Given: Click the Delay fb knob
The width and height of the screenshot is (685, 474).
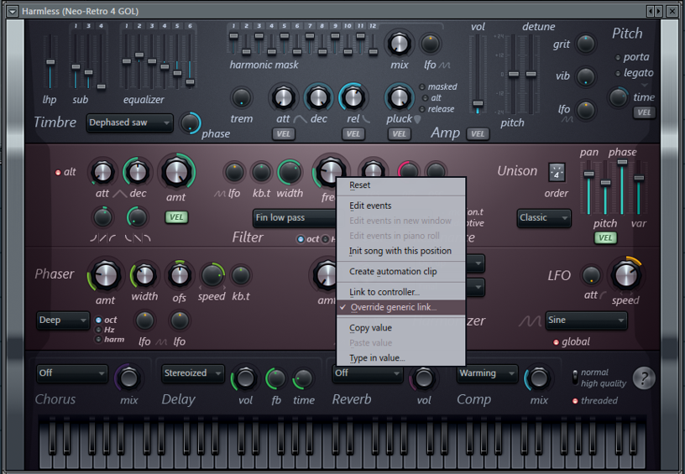Looking at the screenshot, I should tap(275, 379).
